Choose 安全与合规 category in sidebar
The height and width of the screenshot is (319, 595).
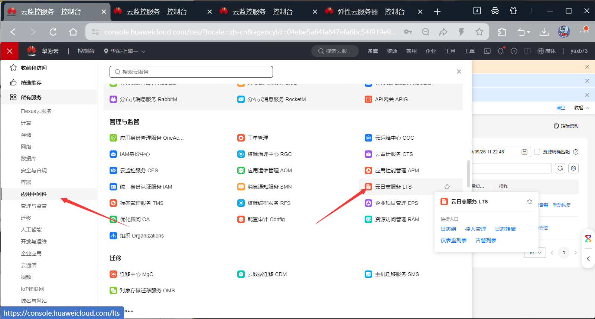[34, 170]
